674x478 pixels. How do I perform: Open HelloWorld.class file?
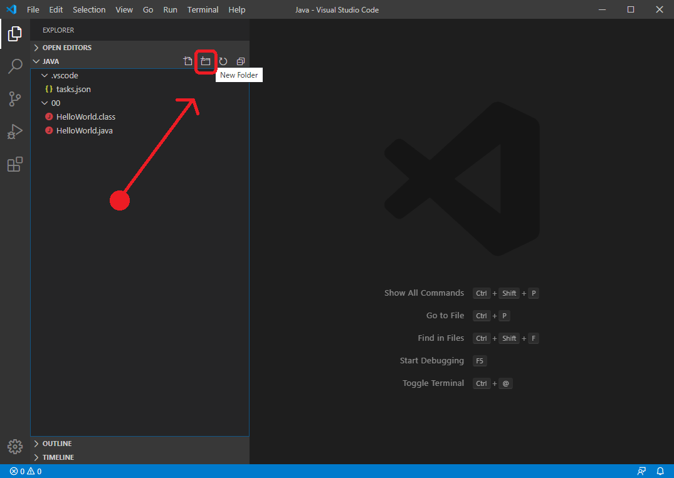pos(140,117)
